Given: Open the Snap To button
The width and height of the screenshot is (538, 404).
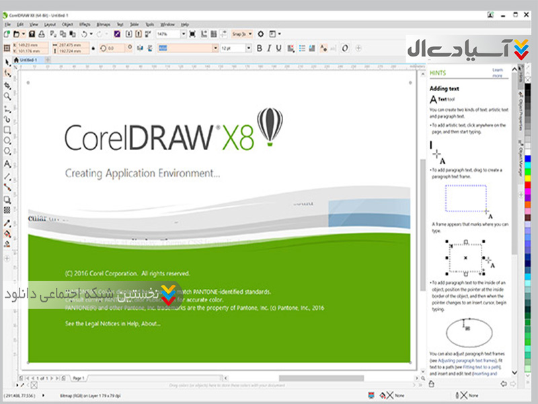Looking at the screenshot, I should tap(239, 34).
